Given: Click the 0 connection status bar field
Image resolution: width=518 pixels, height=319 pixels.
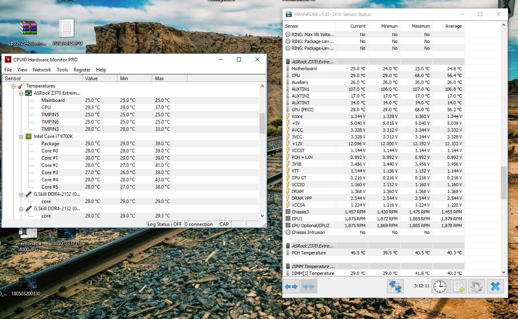Looking at the screenshot, I should [x=200, y=224].
